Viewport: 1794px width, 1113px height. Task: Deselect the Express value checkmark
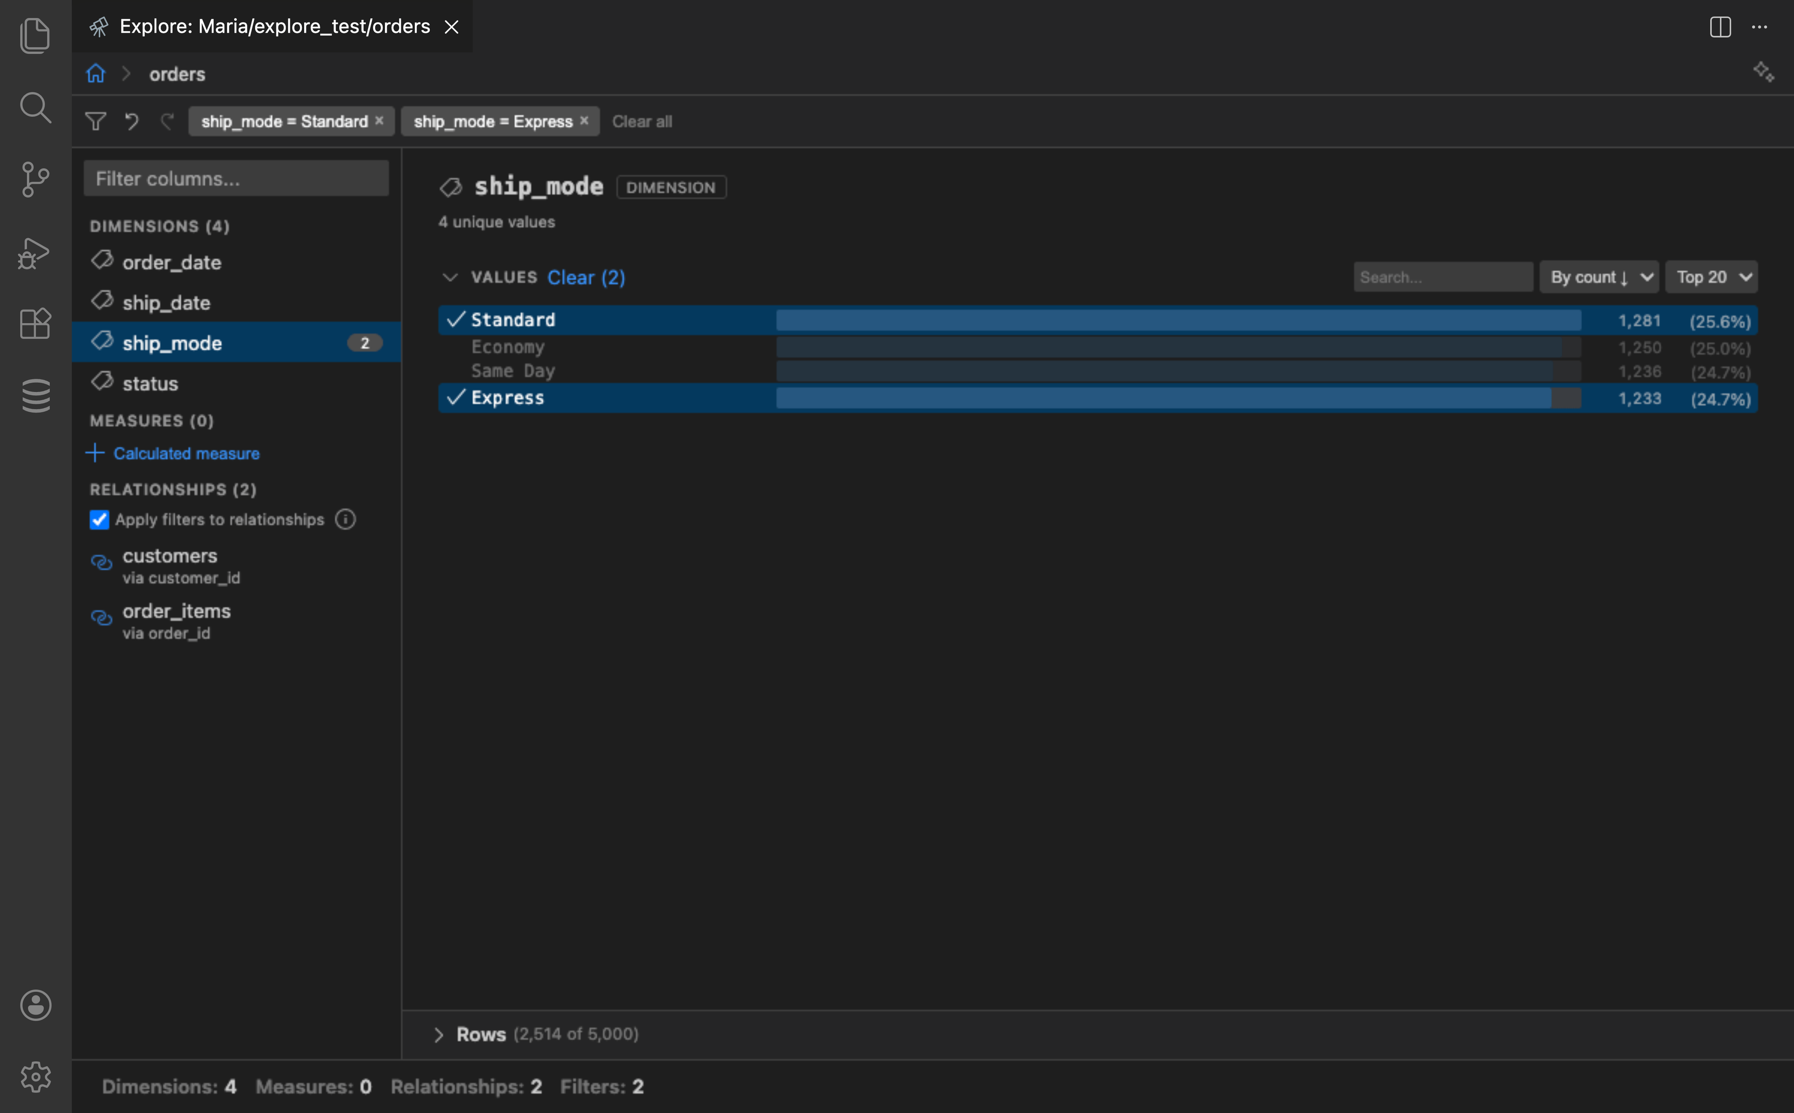coord(455,397)
